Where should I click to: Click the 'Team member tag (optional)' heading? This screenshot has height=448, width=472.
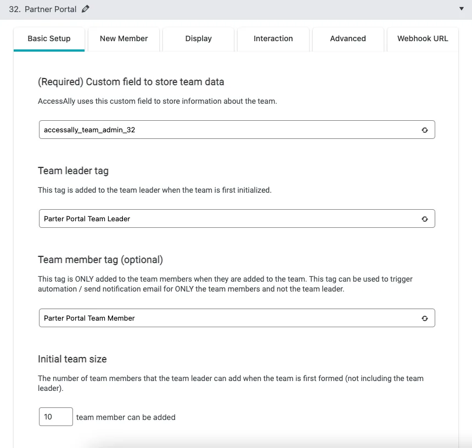coord(100,260)
